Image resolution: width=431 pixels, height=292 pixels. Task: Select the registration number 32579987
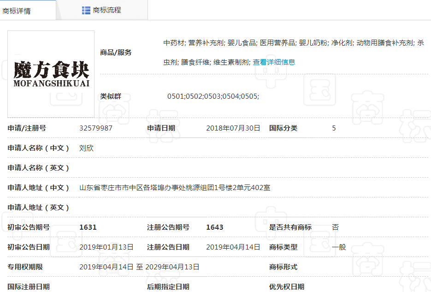point(96,128)
